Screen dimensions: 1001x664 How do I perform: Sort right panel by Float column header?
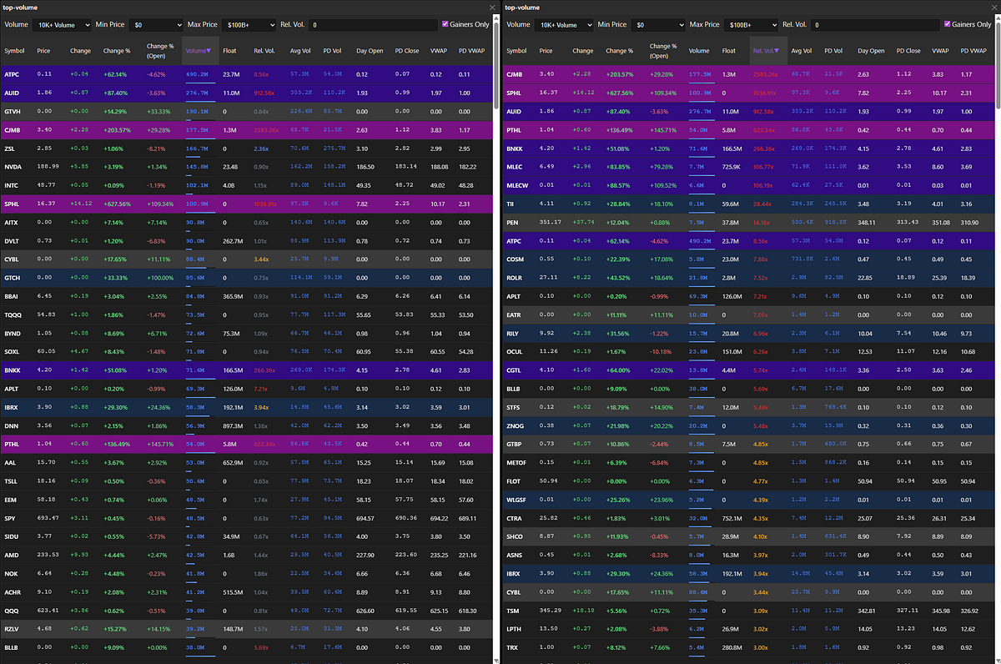pyautogui.click(x=730, y=51)
